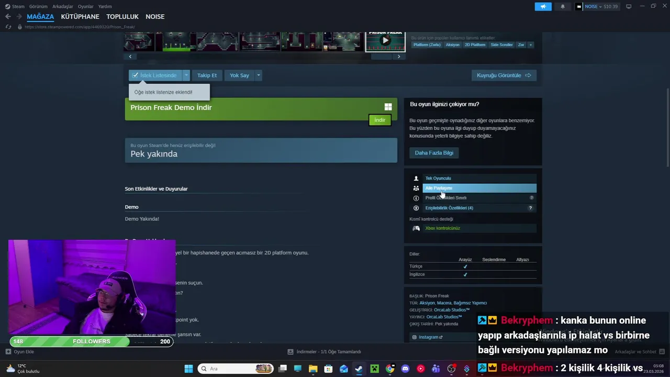Click the Windows Start button
Image resolution: width=670 pixels, height=377 pixels.
(x=188, y=369)
